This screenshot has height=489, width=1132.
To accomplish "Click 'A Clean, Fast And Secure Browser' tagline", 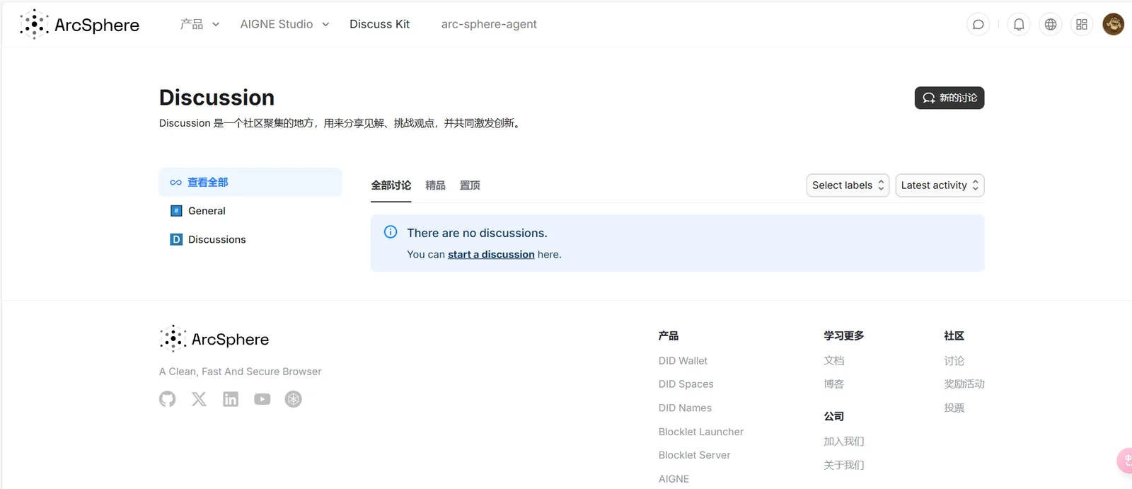I will [240, 372].
